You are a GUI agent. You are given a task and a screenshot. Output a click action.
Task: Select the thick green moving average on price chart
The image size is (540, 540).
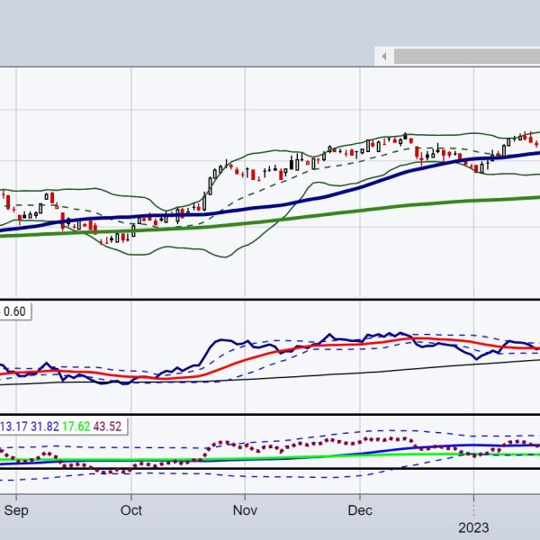point(360,209)
